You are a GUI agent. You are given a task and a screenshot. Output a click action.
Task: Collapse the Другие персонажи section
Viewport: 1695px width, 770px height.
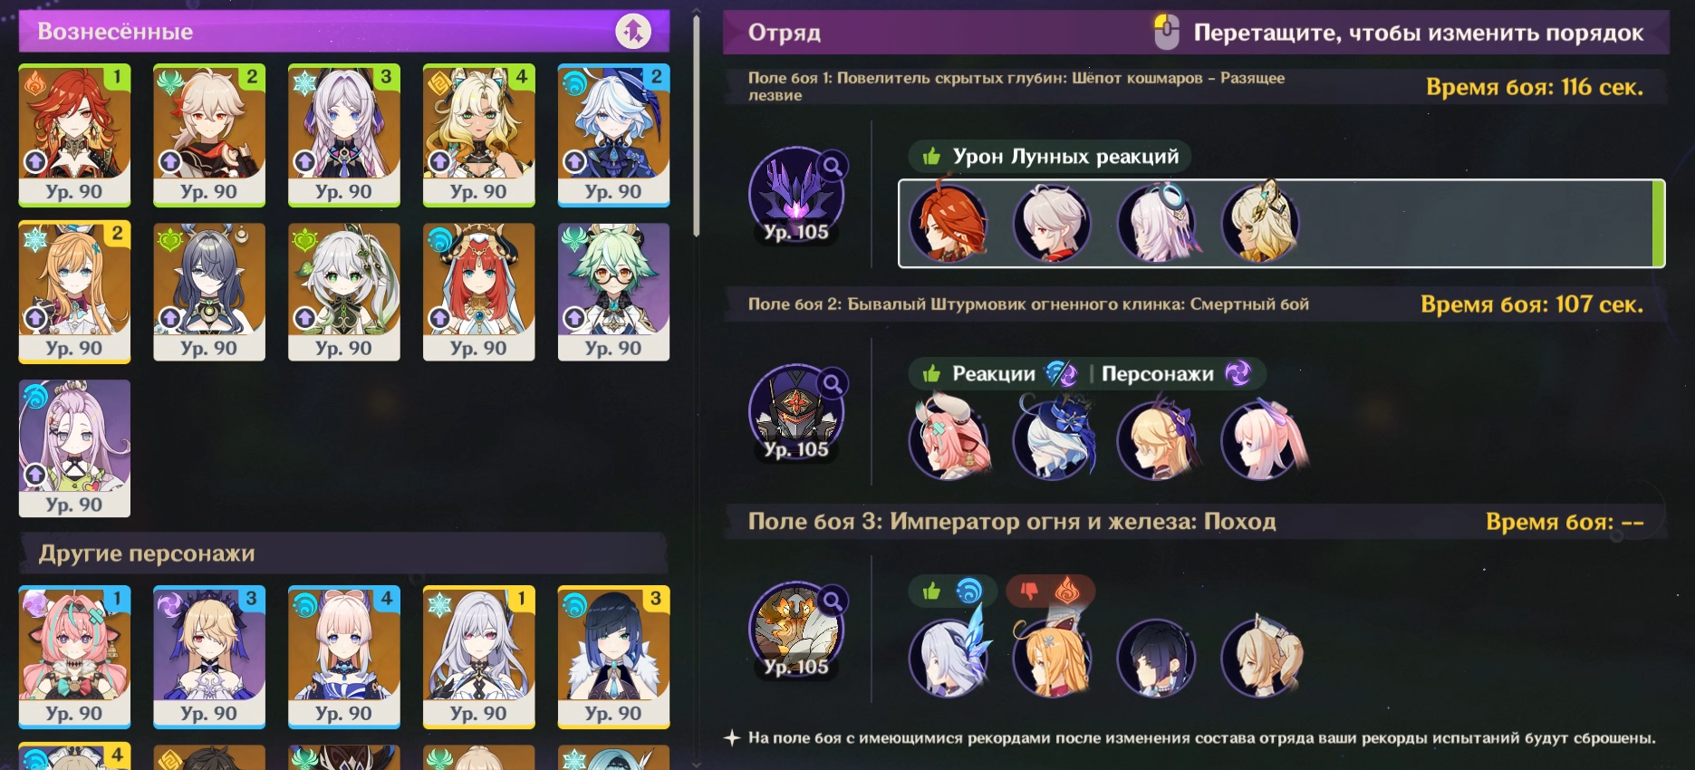(344, 553)
